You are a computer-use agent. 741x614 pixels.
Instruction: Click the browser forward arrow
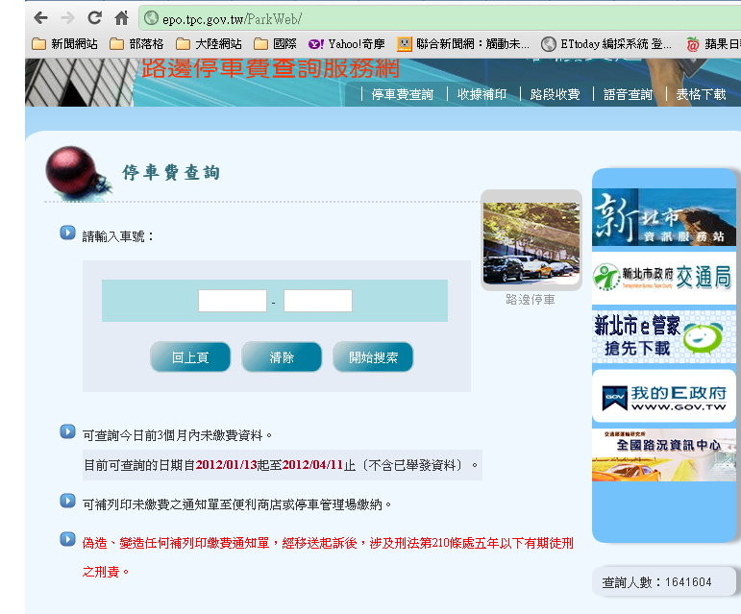[x=68, y=18]
